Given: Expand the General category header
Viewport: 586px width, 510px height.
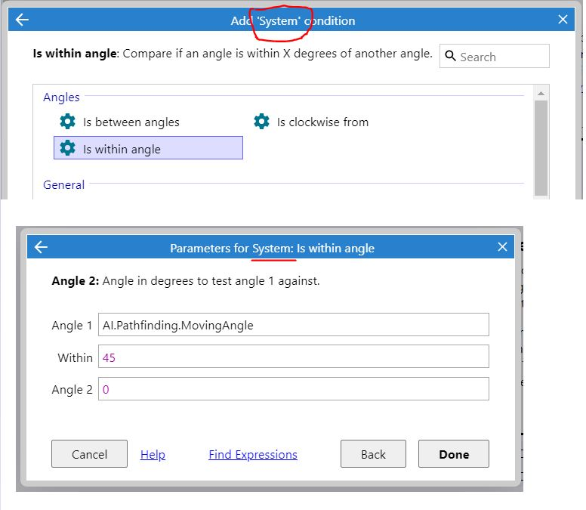Looking at the screenshot, I should point(63,184).
